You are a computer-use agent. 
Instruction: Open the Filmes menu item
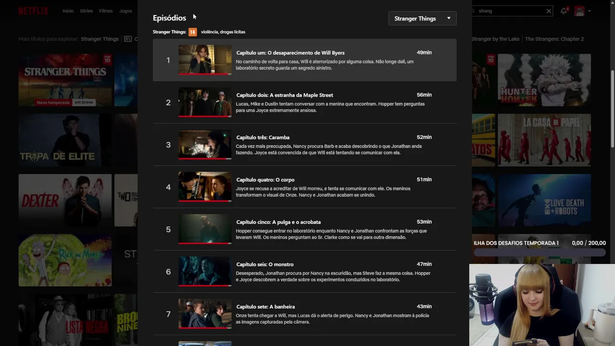pyautogui.click(x=106, y=11)
